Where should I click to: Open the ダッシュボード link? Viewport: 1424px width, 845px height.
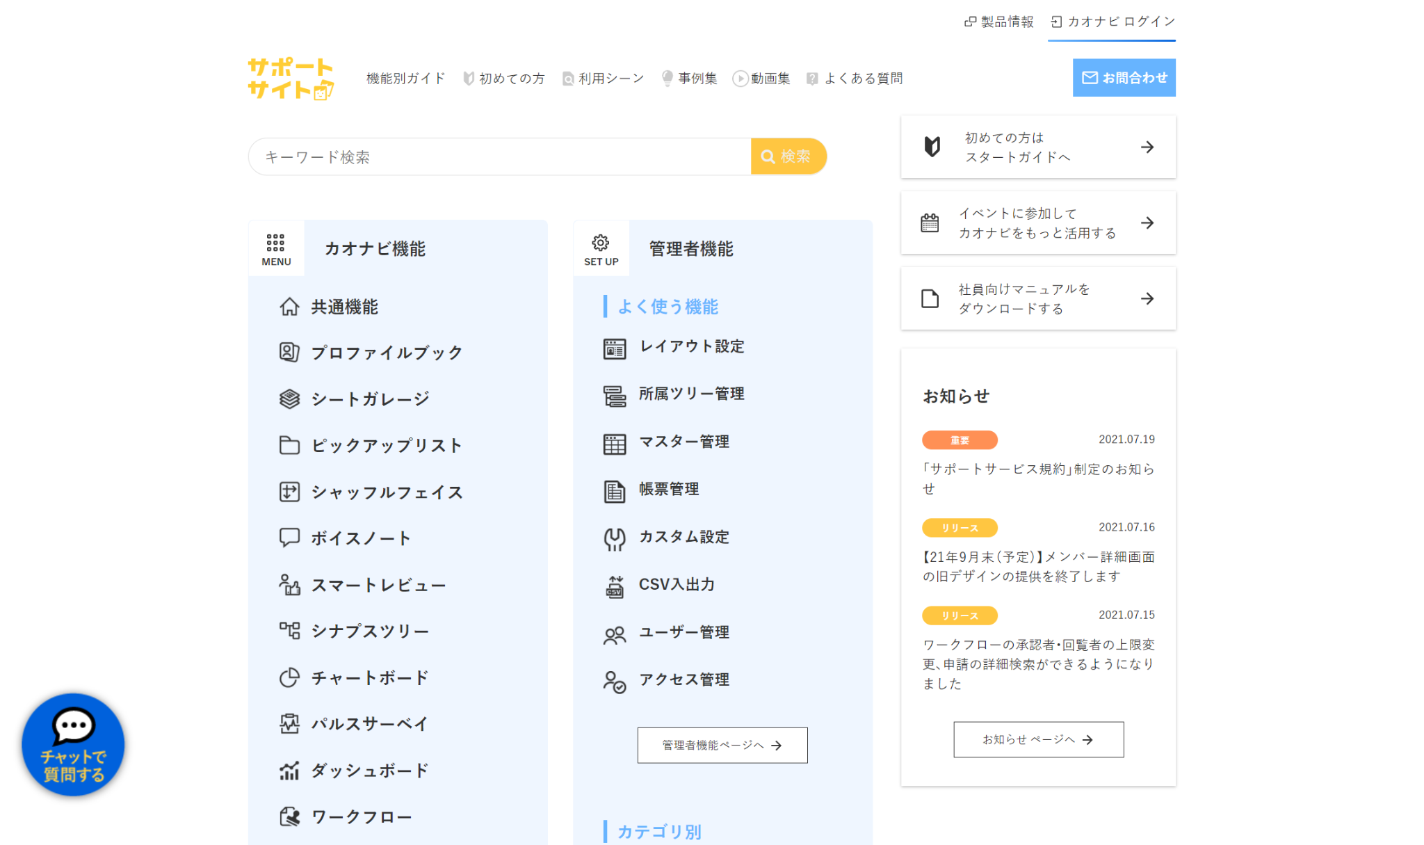tap(370, 771)
